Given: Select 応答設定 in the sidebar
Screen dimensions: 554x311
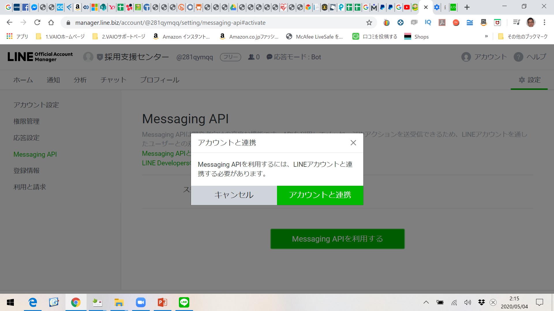Looking at the screenshot, I should [26, 138].
